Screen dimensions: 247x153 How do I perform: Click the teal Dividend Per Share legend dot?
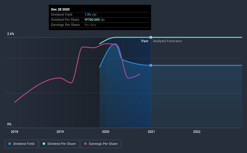click(44, 144)
